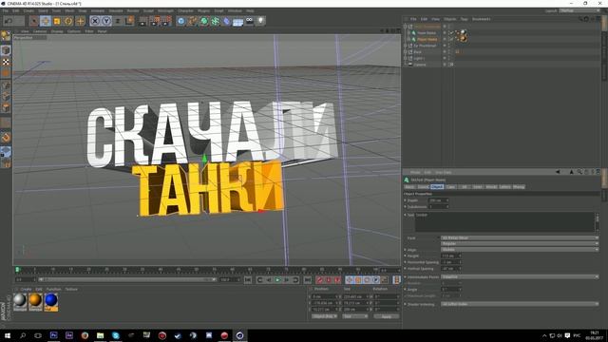Open the green Array modeling icon
608x342 pixels.
pos(216,21)
